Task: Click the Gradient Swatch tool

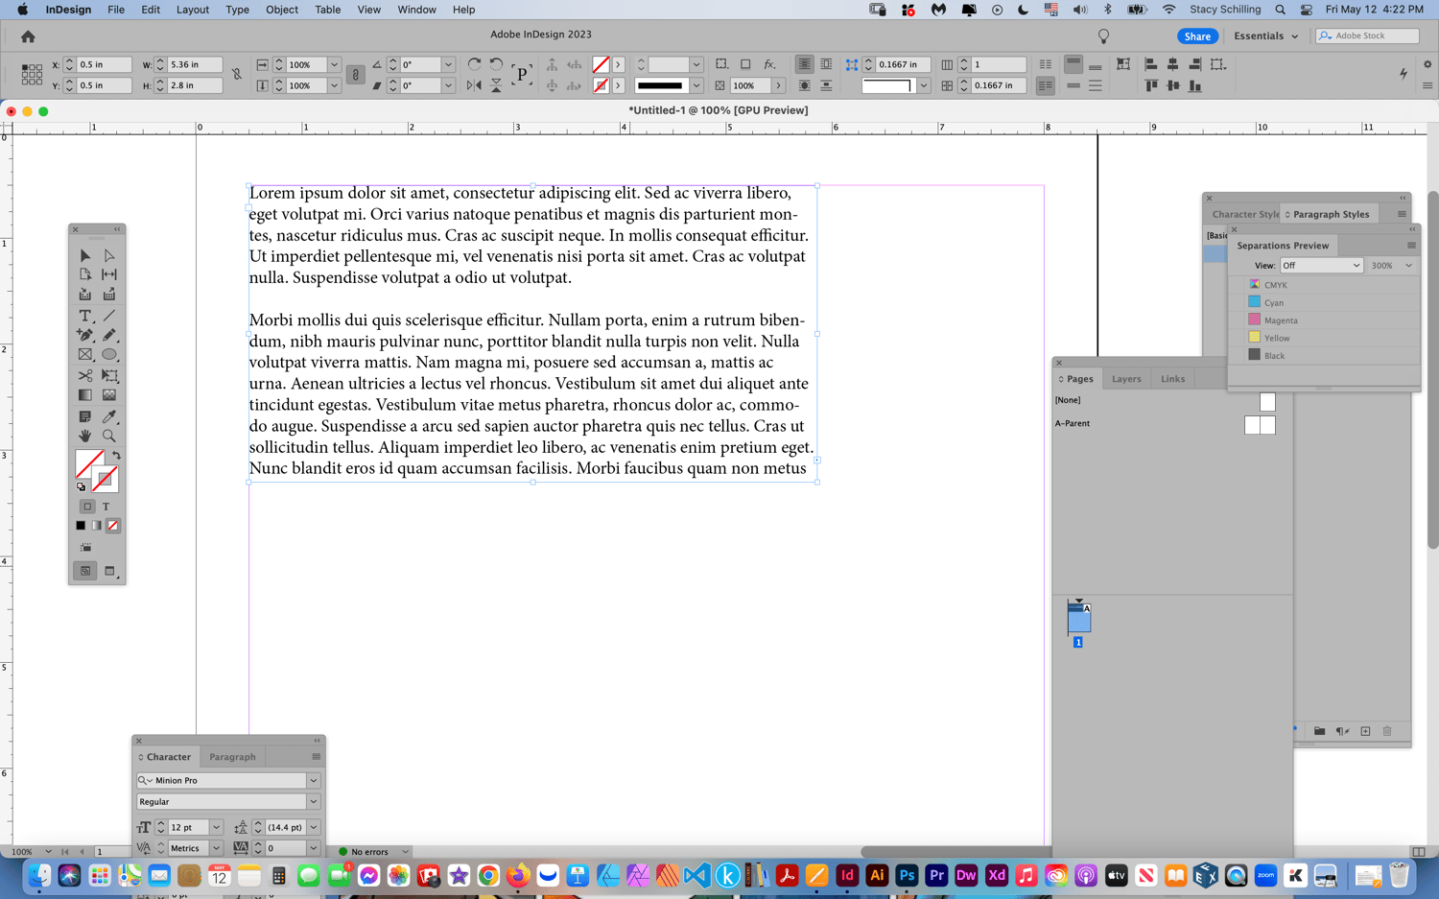Action: 85,394
